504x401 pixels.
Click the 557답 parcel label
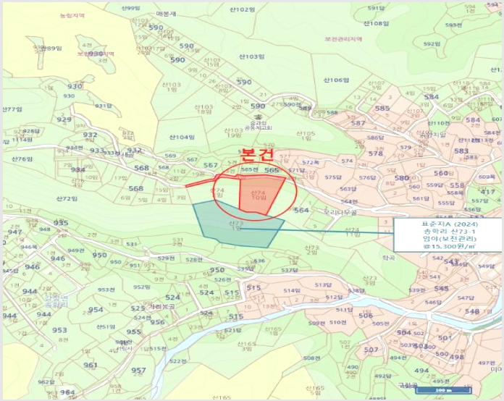(479, 200)
